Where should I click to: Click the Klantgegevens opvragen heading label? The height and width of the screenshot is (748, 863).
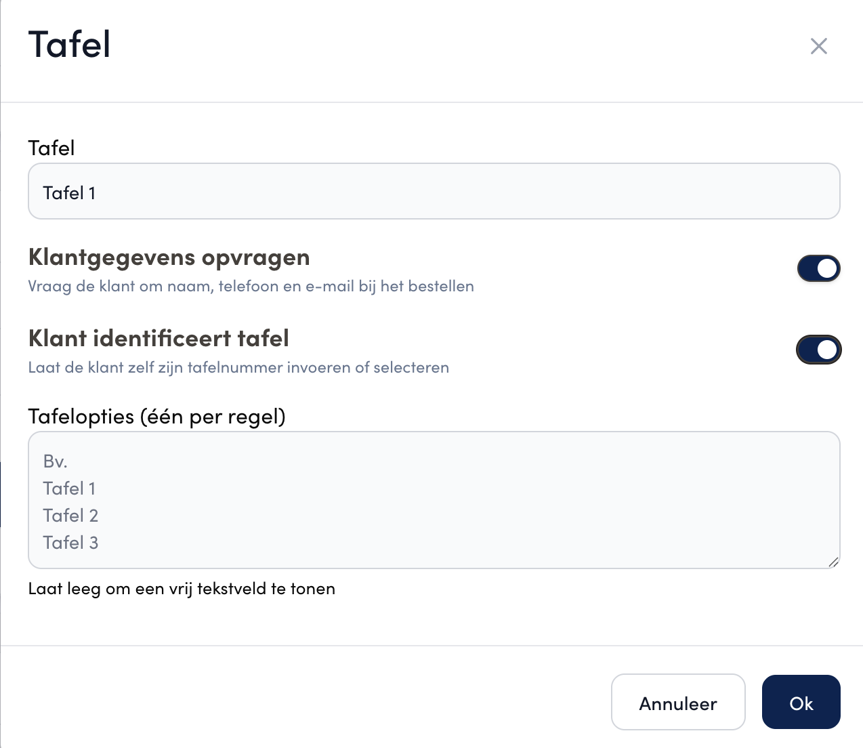pyautogui.click(x=169, y=258)
